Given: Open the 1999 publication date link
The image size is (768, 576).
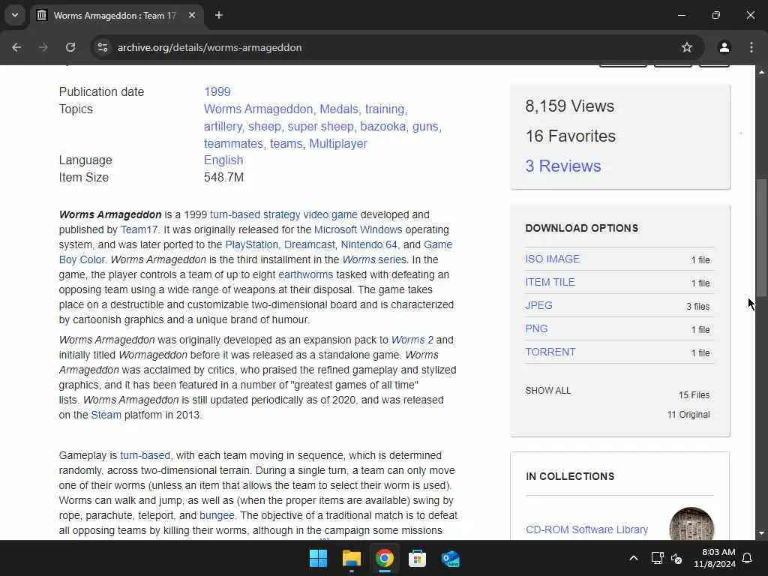Looking at the screenshot, I should [217, 91].
